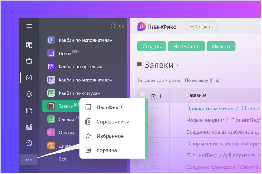Open Канбан по статусам in the sidebar
262x174 pixels.
coord(80,93)
